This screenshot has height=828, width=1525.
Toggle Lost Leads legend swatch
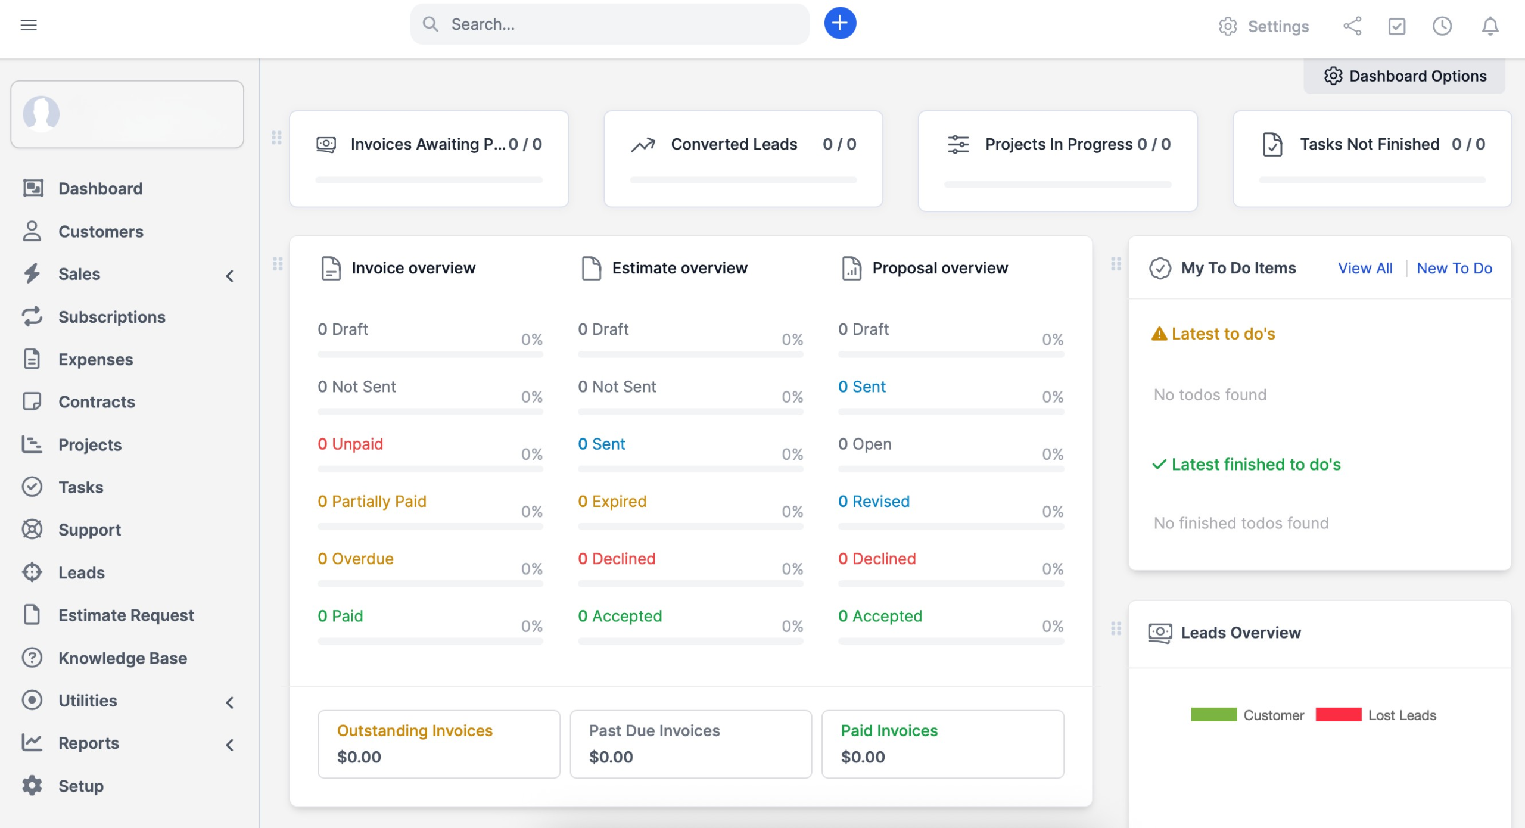[1338, 714]
